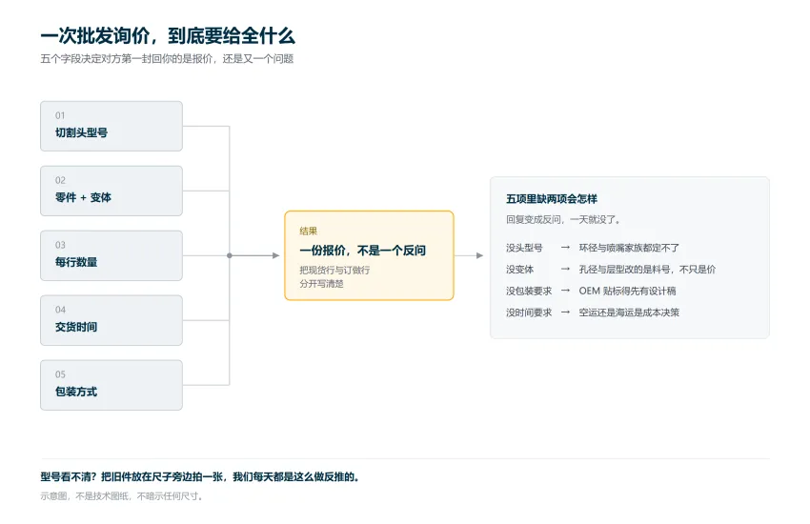This screenshot has width=810, height=524.
Task: Click the yellow 结果 box
Action: (x=370, y=255)
